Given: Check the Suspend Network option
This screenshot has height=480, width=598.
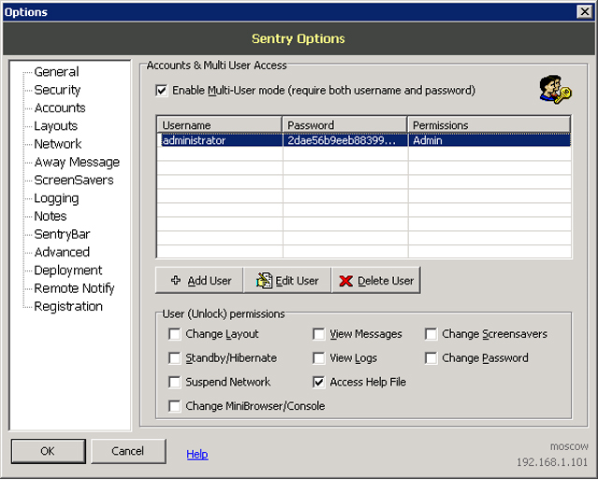Looking at the screenshot, I should point(175,382).
